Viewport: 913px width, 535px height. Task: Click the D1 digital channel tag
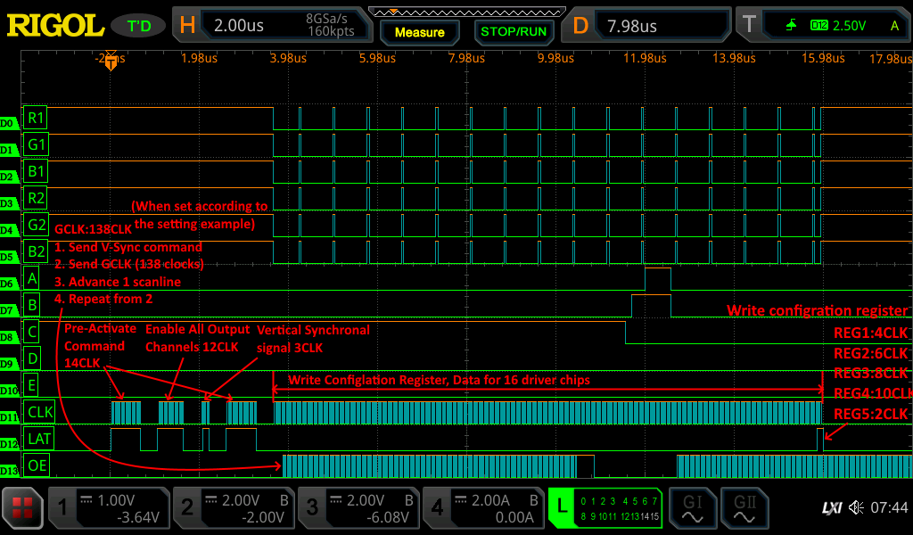click(x=8, y=150)
